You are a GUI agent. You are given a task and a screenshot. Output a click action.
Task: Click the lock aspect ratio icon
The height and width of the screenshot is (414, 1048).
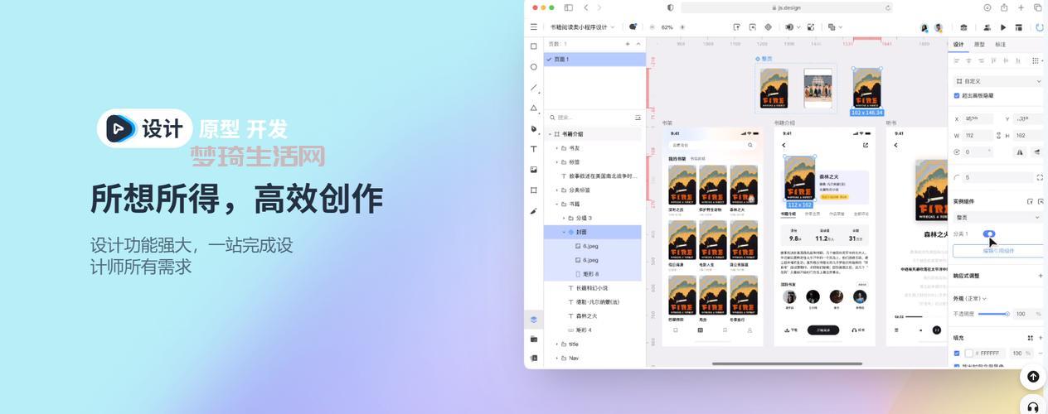coord(999,135)
